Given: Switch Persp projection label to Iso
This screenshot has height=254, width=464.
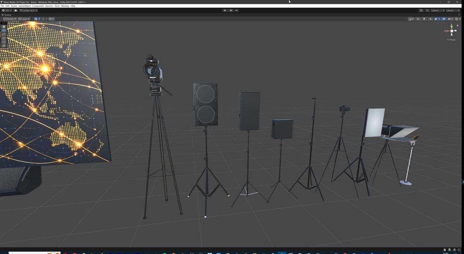Looking at the screenshot, I should pos(452,40).
